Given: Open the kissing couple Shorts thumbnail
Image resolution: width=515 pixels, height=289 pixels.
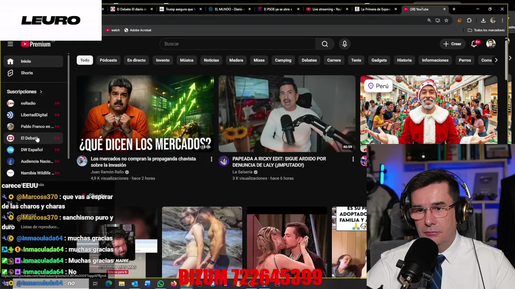Looking at the screenshot, I should [287, 242].
